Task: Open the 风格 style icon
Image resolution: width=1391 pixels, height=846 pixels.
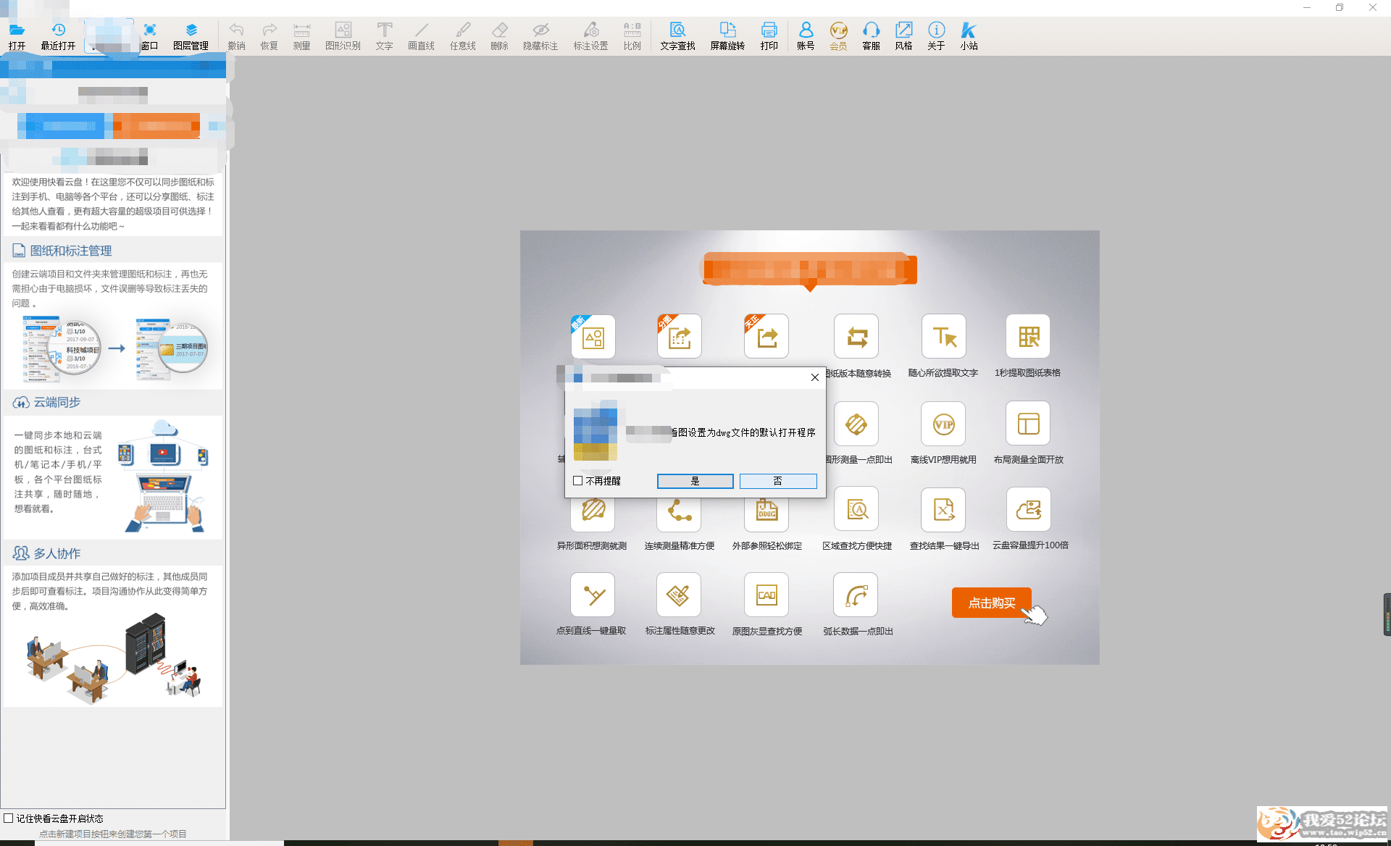Action: (903, 36)
